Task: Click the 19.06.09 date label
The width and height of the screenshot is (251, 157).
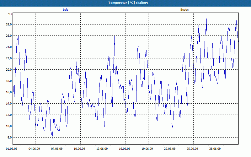Action: (x=147, y=149)
